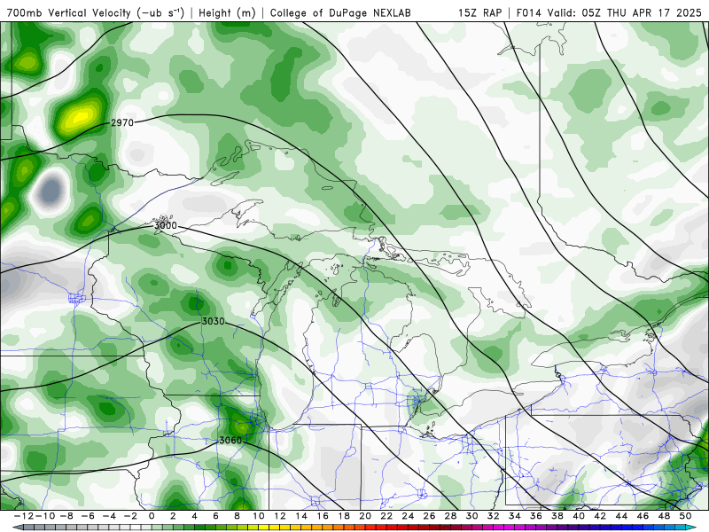Click the "-4" value on the color scale
709x532 pixels.
click(x=108, y=516)
